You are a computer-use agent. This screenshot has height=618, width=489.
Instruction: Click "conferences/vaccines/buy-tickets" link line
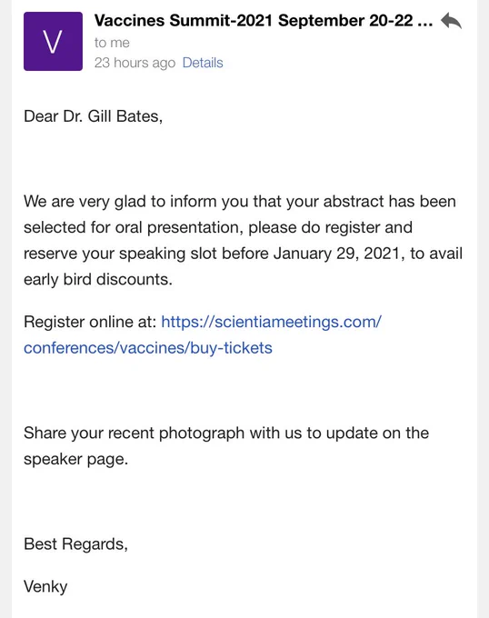point(148,348)
